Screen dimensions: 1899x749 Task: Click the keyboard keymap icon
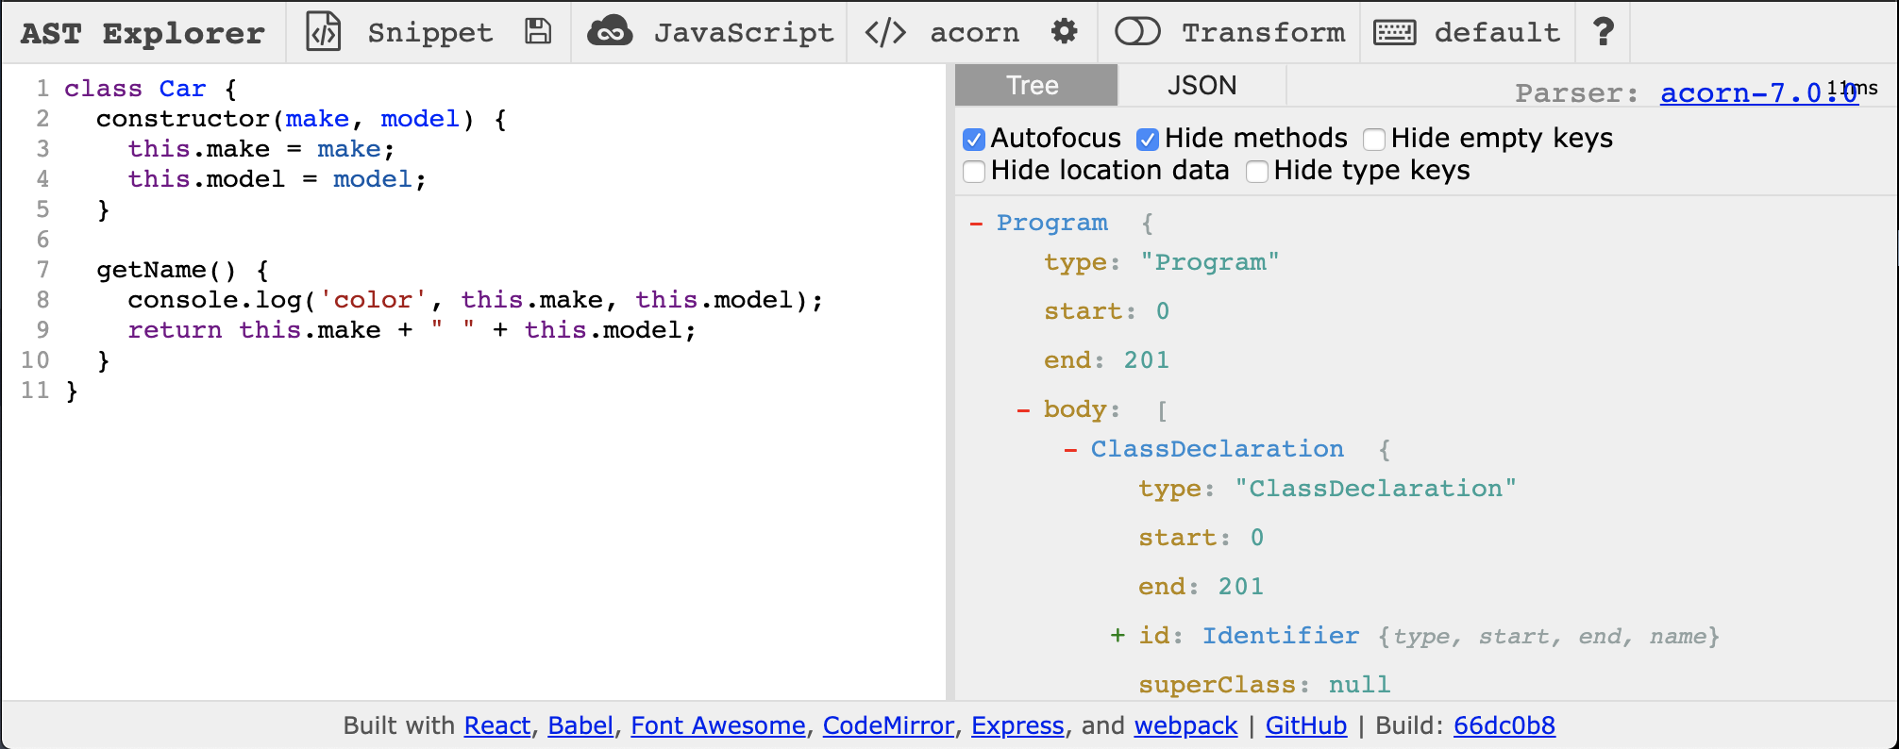[x=1394, y=32]
